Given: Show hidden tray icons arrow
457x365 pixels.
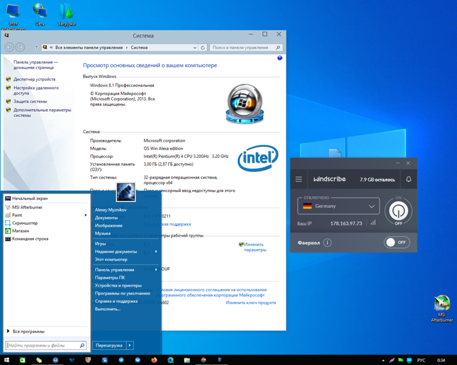Looking at the screenshot, I should 383,360.
